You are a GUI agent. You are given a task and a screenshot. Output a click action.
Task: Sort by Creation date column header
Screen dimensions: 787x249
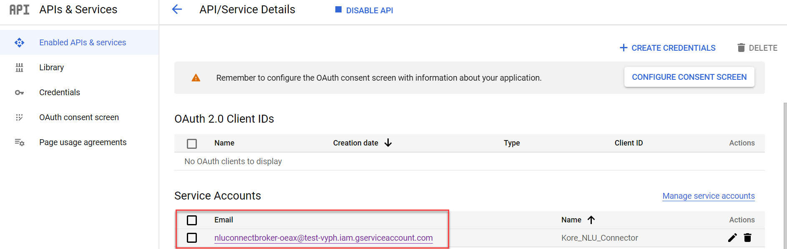click(x=355, y=143)
